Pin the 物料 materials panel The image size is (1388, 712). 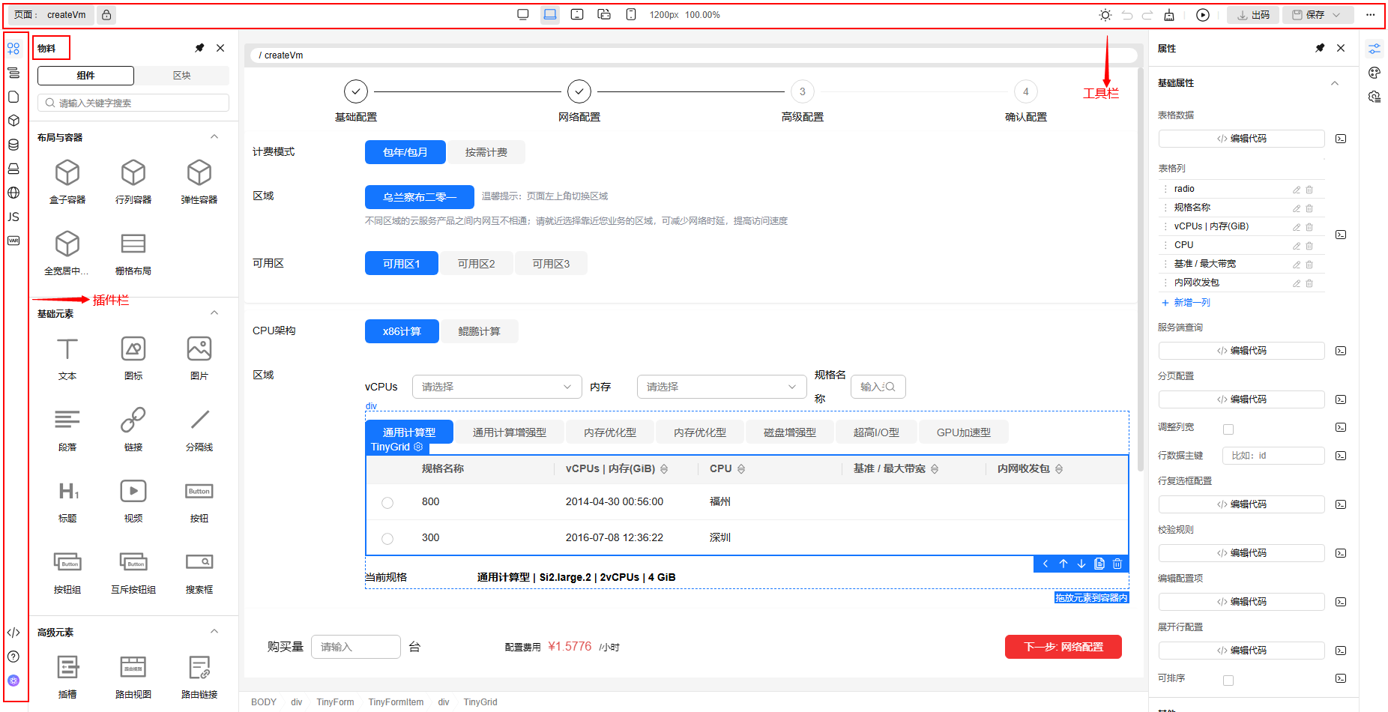tap(199, 48)
